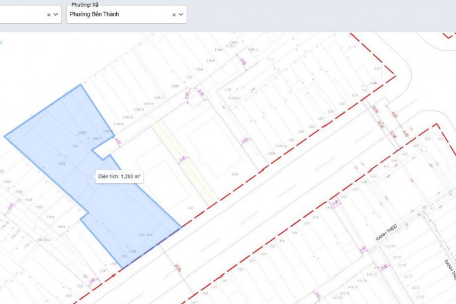This screenshot has width=456, height=304.
Task: Click parcel label 140 on the map
Action: click(x=190, y=207)
